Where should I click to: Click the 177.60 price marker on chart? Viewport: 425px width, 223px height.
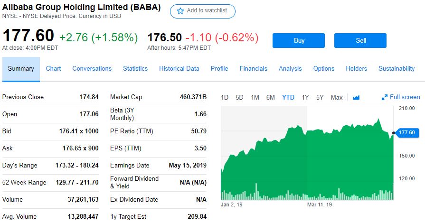tap(406, 132)
